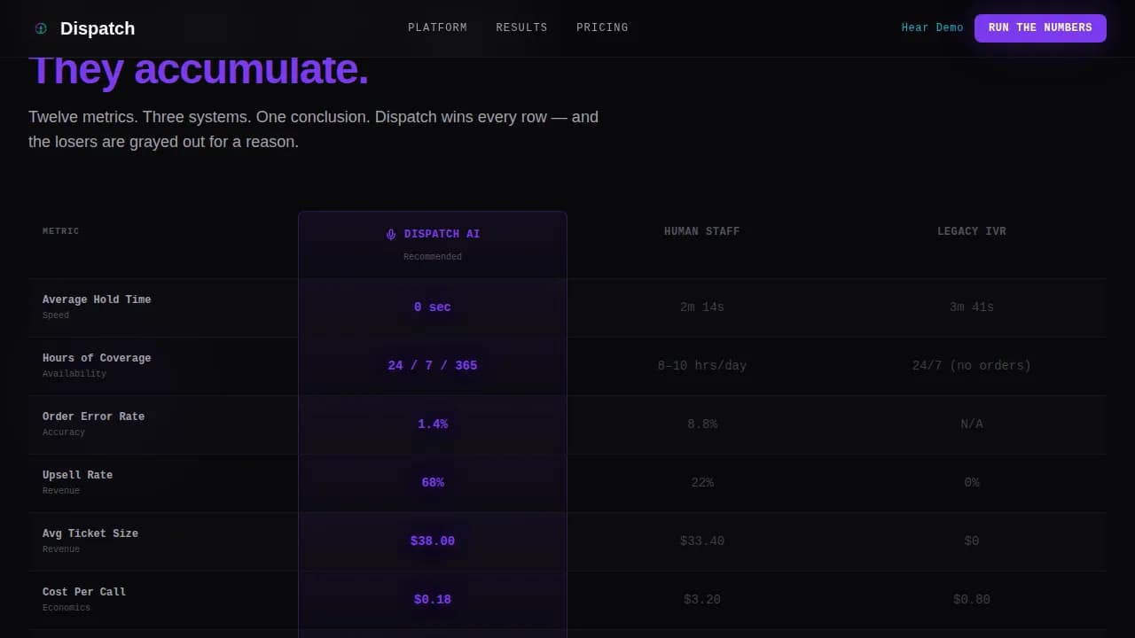Screen dimensions: 1135x638
Task: Click the 68% upsell value
Action: (433, 483)
